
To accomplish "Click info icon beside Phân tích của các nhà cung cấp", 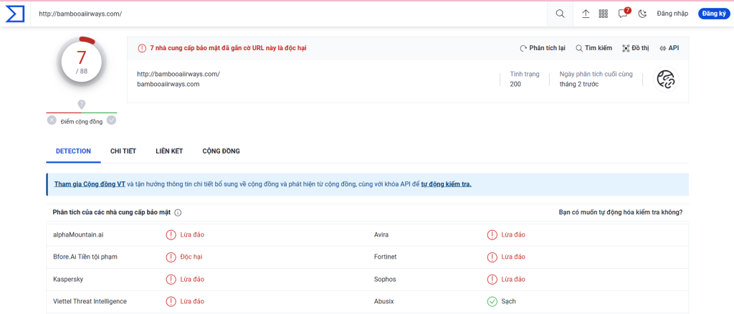I will click(x=178, y=212).
